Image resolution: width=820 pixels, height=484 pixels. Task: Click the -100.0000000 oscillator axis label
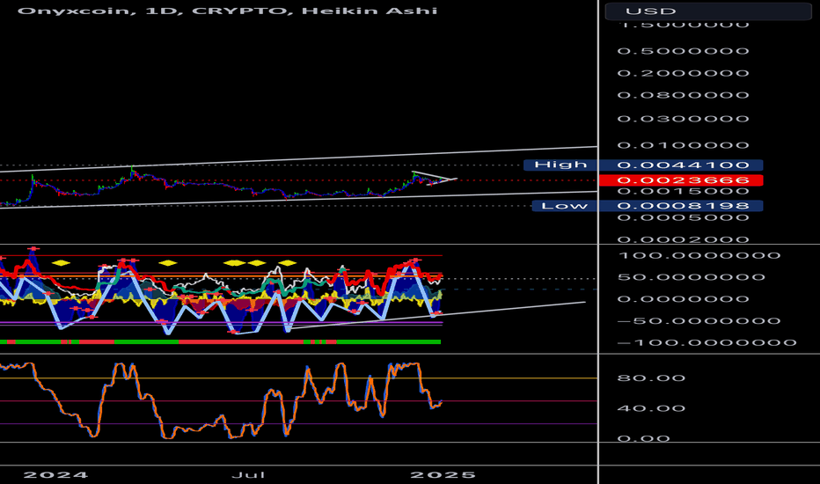click(x=707, y=342)
